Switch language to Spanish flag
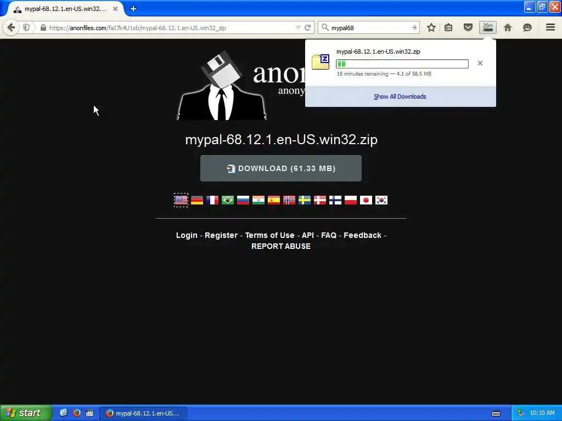 274,200
